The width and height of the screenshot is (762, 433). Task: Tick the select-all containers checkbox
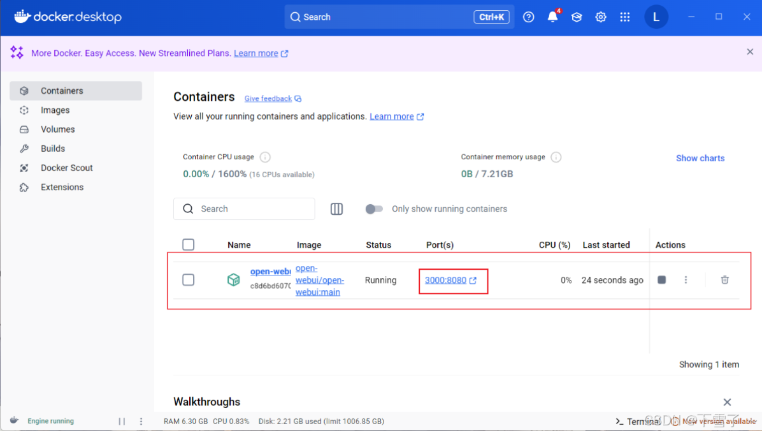(188, 246)
